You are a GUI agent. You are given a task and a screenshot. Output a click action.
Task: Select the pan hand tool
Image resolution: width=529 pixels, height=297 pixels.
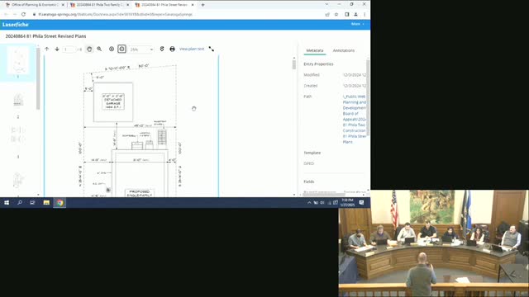tap(89, 49)
